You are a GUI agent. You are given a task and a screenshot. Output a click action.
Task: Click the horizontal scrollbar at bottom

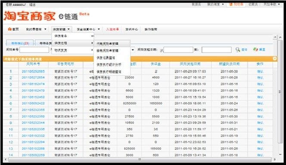140,159
